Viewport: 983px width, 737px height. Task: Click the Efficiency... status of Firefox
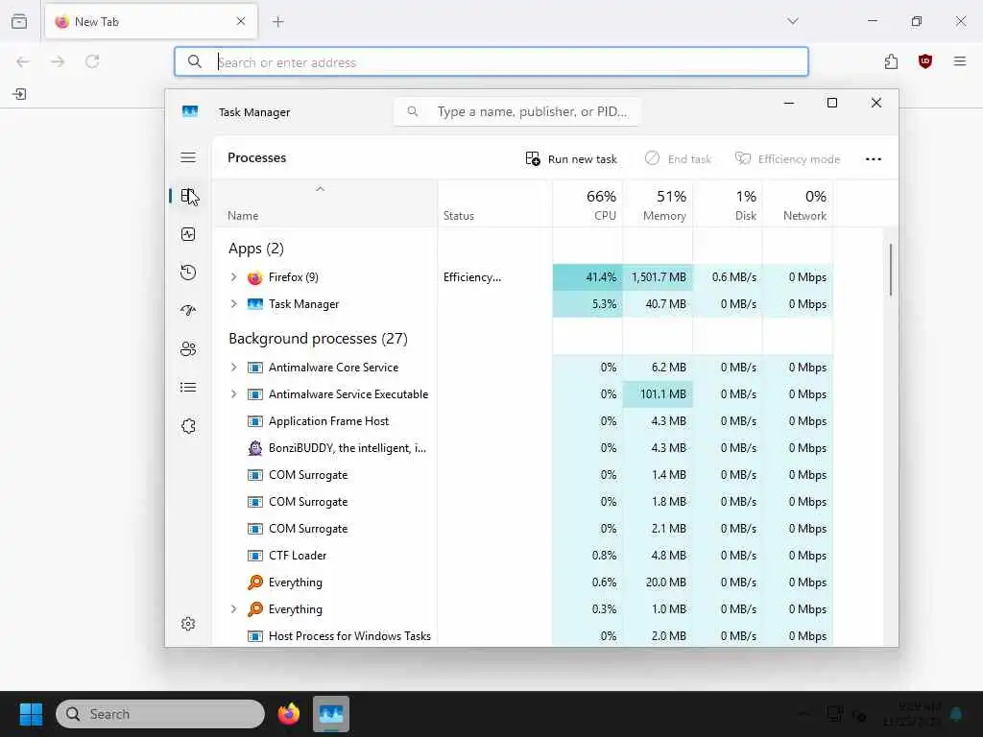[472, 277]
